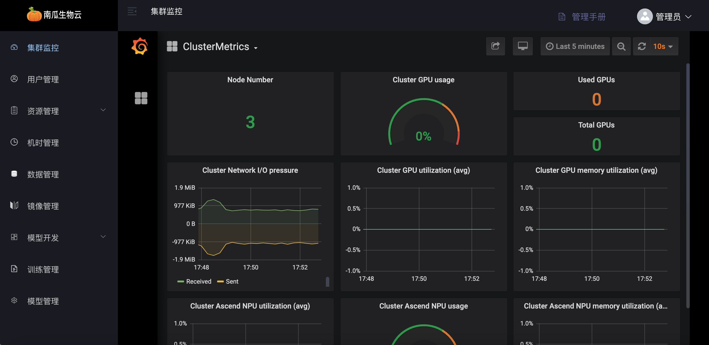Image resolution: width=709 pixels, height=345 pixels.
Task: Click the 模型开发 layout icon
Action: click(x=14, y=237)
